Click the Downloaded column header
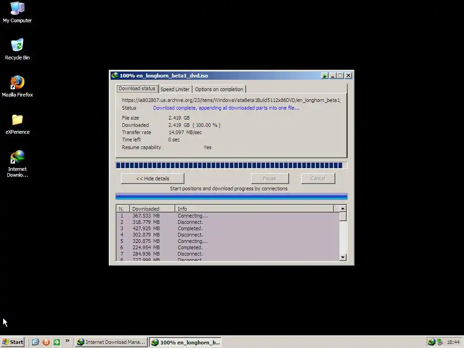 [x=152, y=208]
